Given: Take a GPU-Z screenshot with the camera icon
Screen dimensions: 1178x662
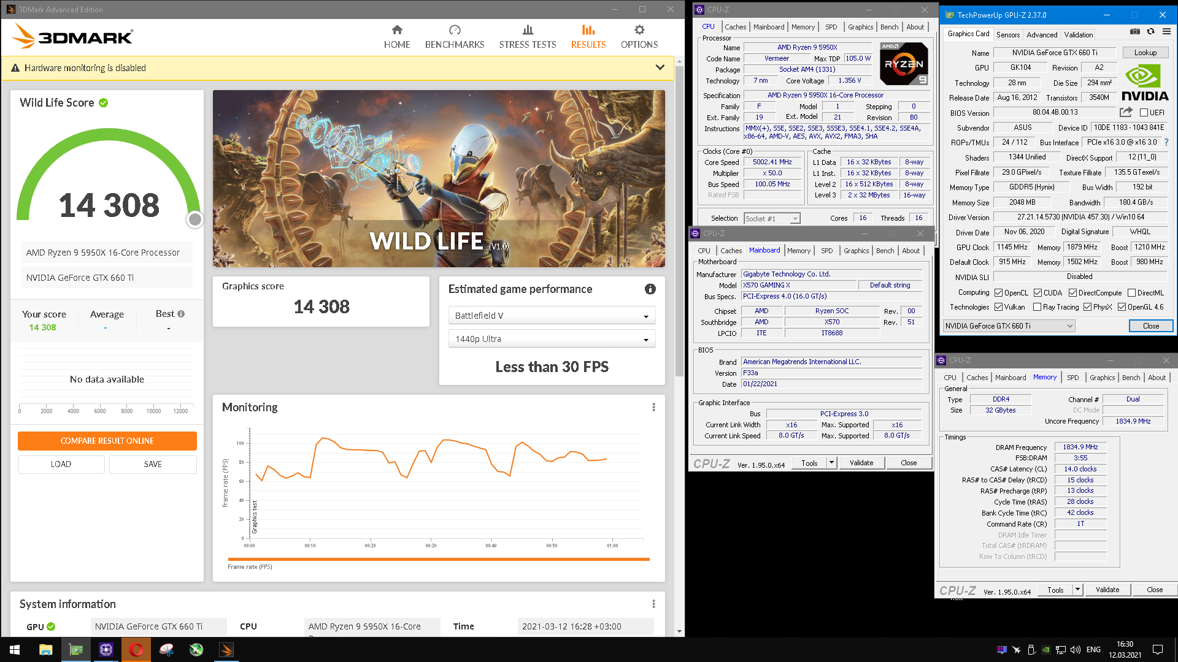Looking at the screenshot, I should coord(1135,32).
